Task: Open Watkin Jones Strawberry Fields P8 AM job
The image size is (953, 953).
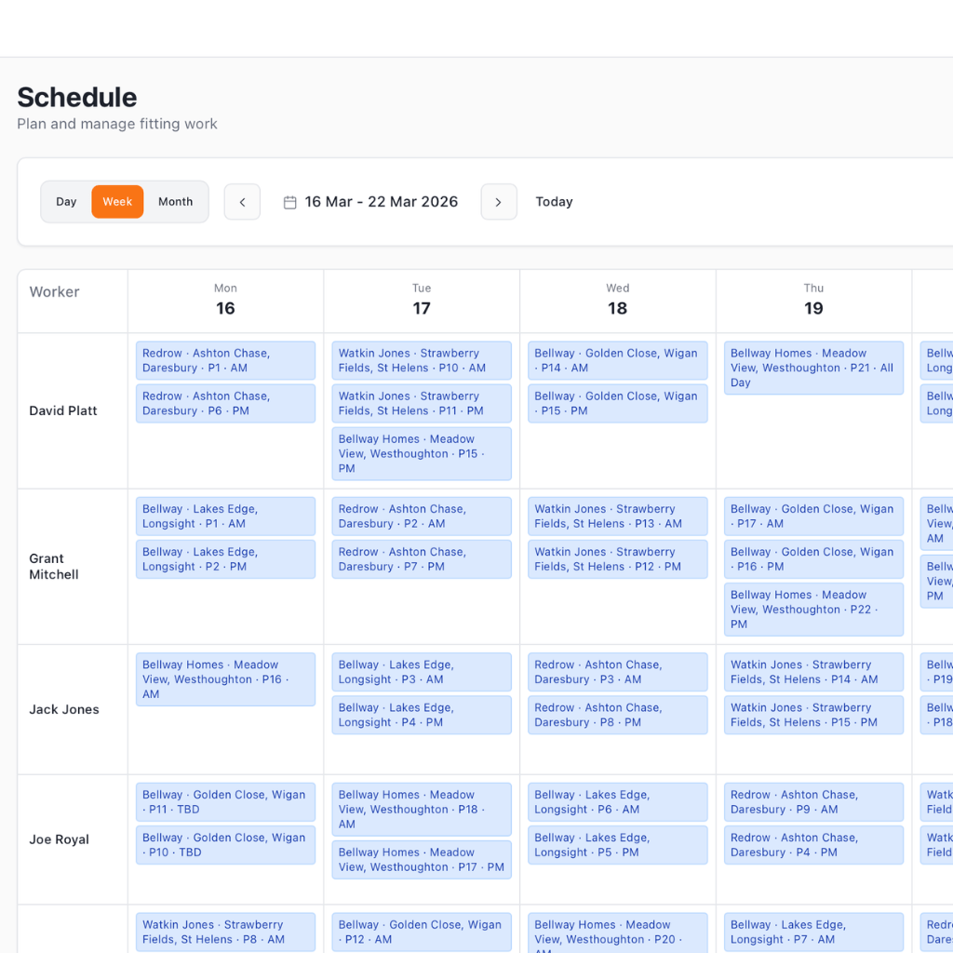Action: pos(225,932)
